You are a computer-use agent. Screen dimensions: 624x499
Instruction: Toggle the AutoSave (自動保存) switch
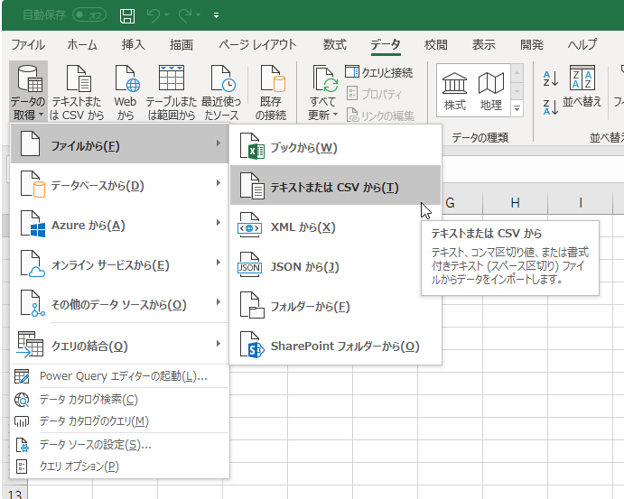(x=89, y=15)
